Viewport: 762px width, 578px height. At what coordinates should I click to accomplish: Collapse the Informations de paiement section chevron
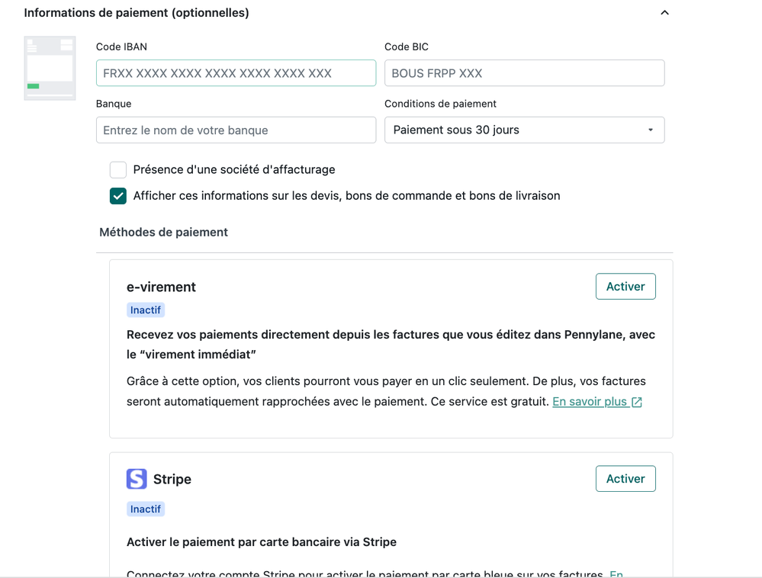[x=664, y=13]
